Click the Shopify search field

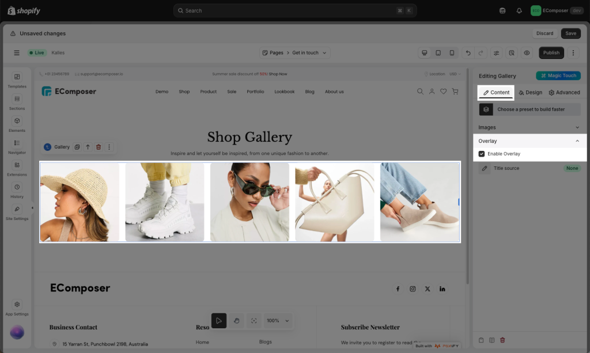point(295,10)
